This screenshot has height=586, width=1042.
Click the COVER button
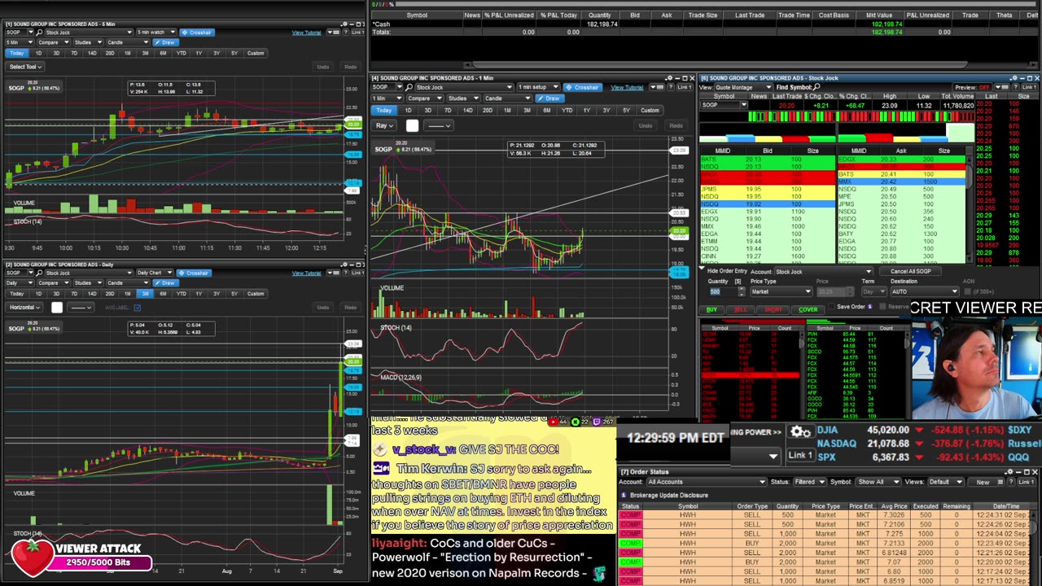(808, 309)
